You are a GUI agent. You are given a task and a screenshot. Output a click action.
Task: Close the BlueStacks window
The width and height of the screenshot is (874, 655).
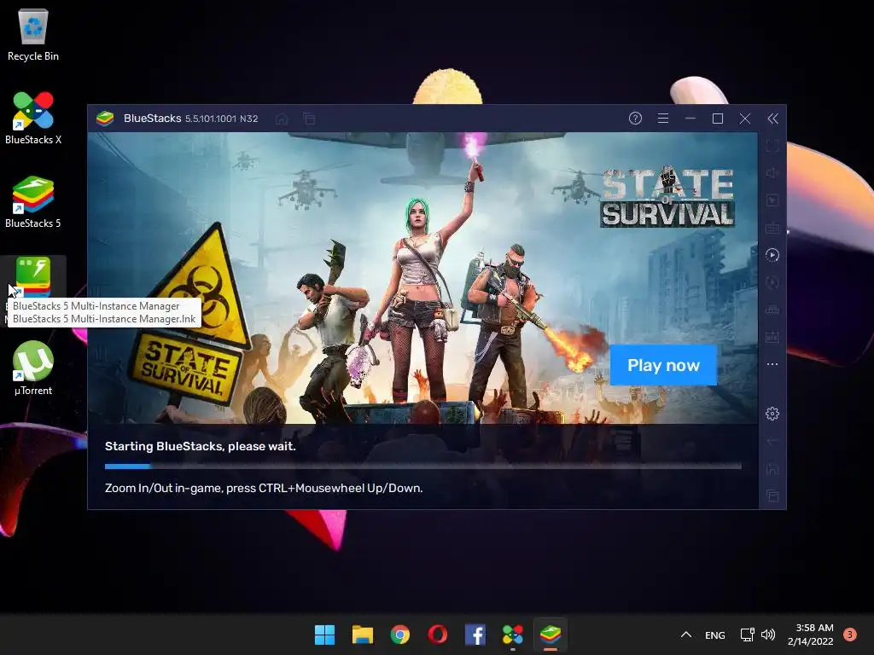pos(744,118)
